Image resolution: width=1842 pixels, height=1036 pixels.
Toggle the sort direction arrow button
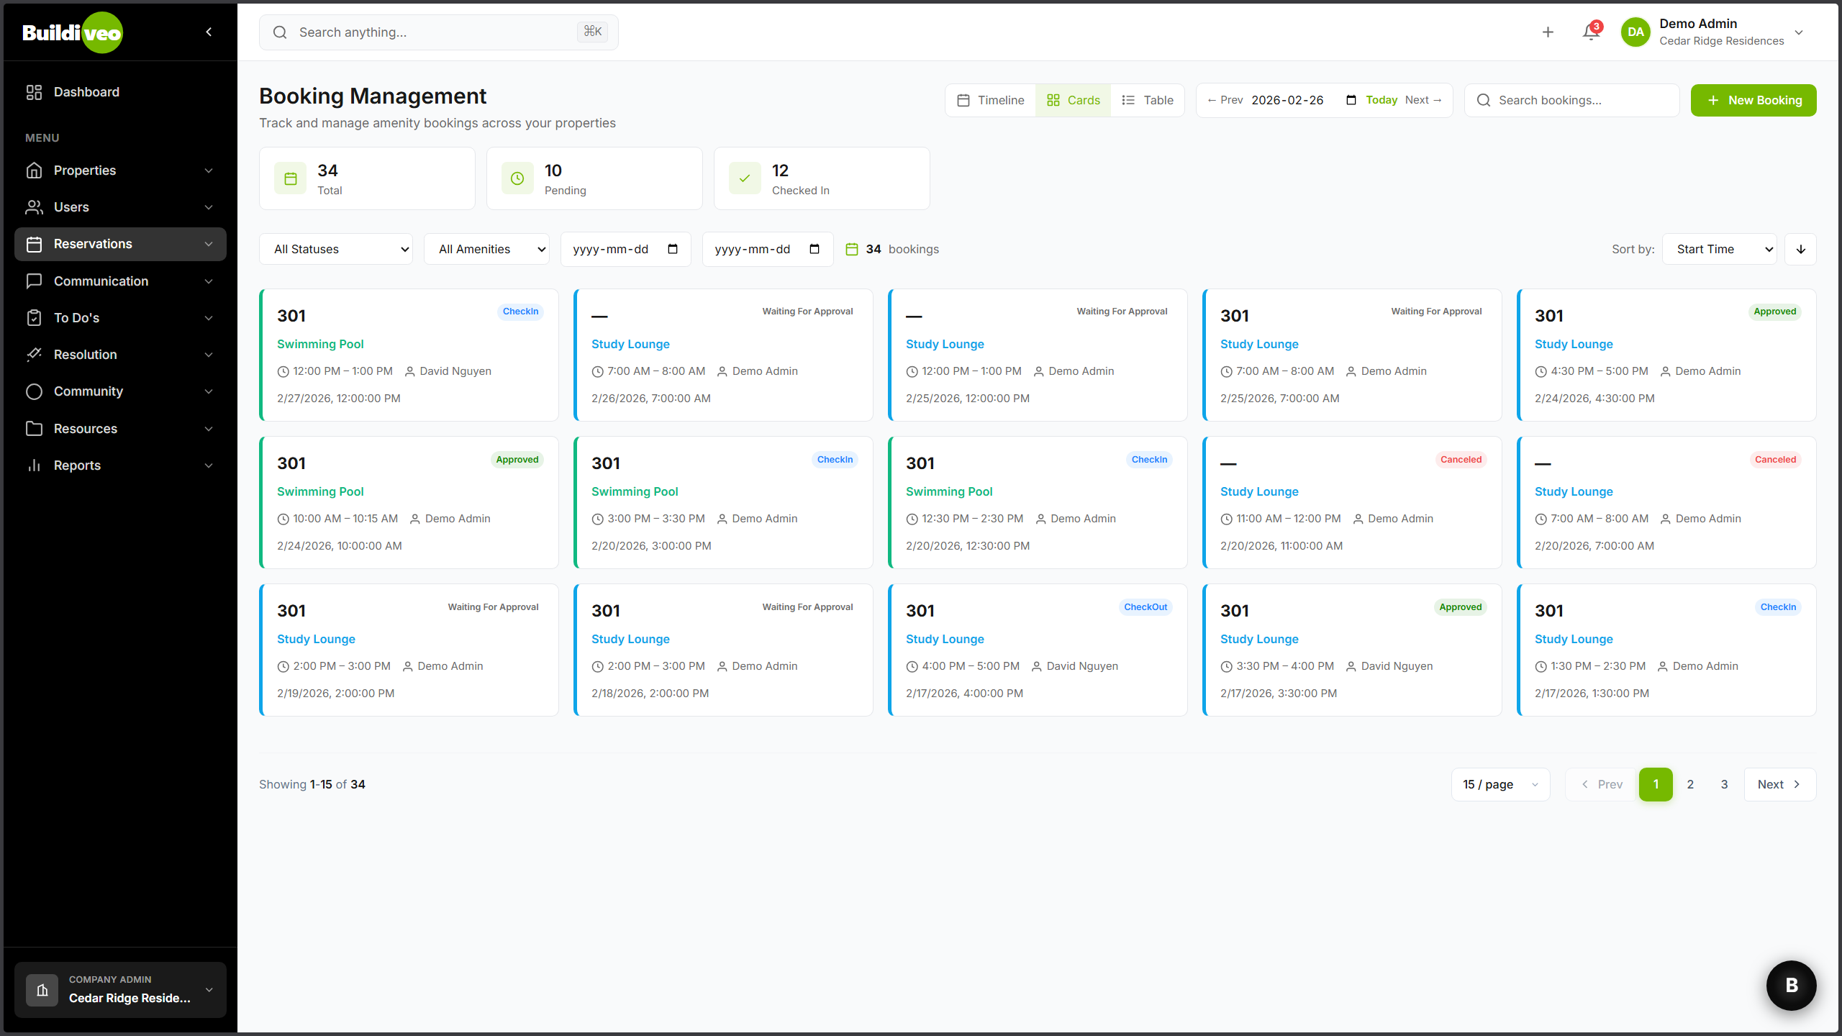(1800, 249)
